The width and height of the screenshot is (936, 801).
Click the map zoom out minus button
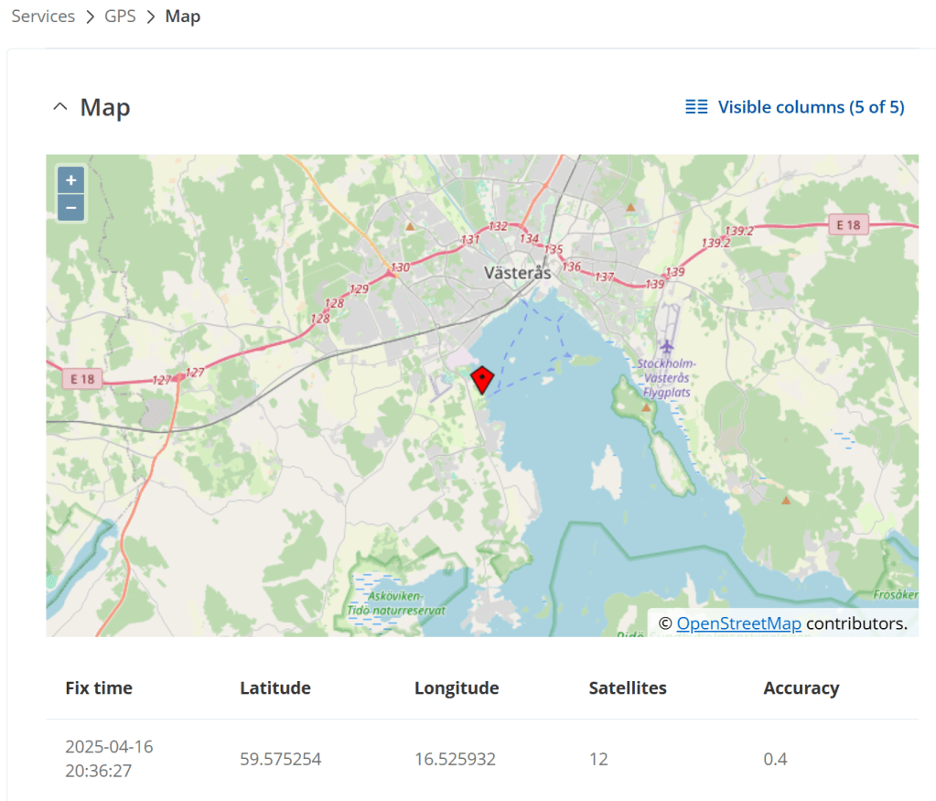70,208
